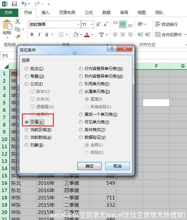Screen dimensions: 187x220
Task: Click the Select All corner triangle
Action: [6, 66]
